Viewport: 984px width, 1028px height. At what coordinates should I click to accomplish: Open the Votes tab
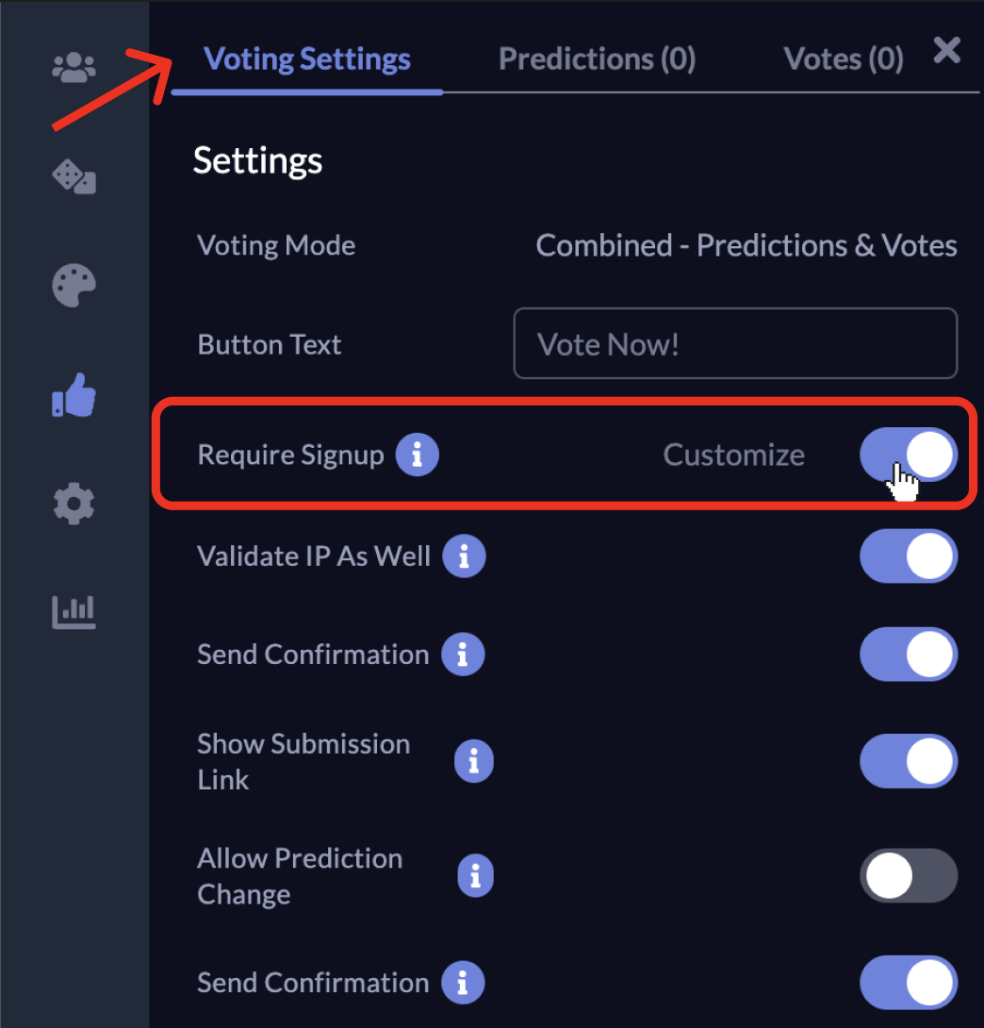click(x=843, y=58)
